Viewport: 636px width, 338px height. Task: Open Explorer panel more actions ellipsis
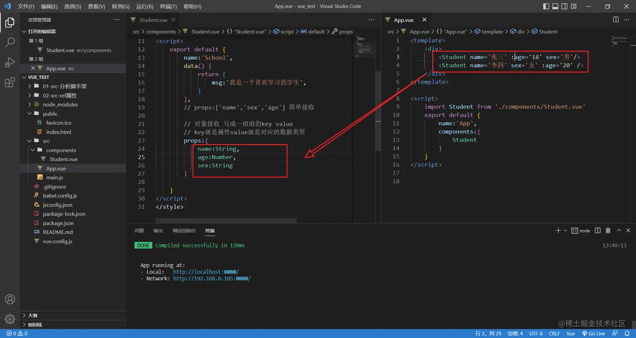[x=117, y=20]
